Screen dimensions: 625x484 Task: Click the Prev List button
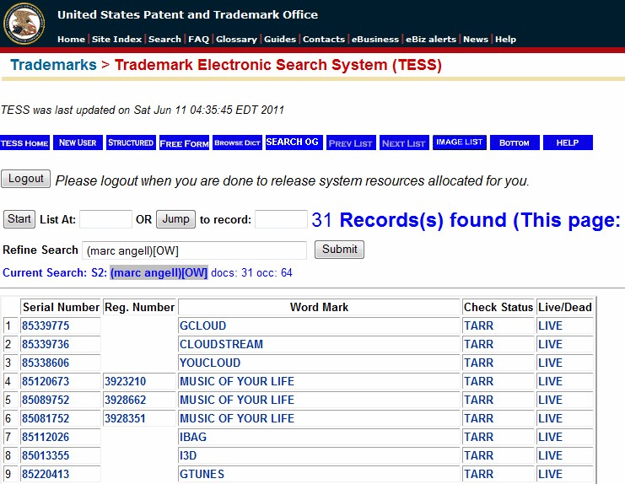pos(351,143)
